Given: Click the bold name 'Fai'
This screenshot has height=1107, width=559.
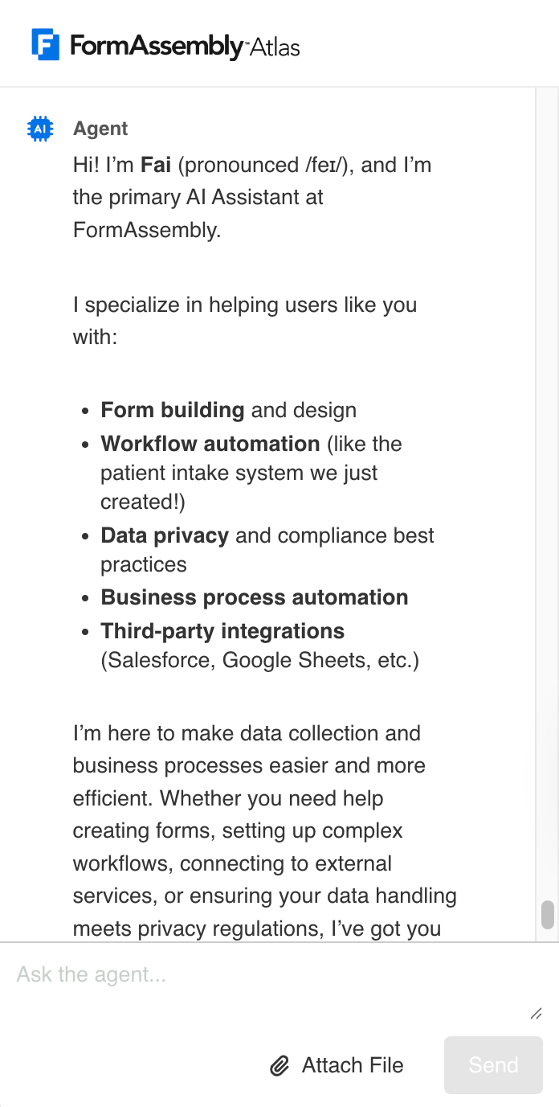Looking at the screenshot, I should point(156,165).
